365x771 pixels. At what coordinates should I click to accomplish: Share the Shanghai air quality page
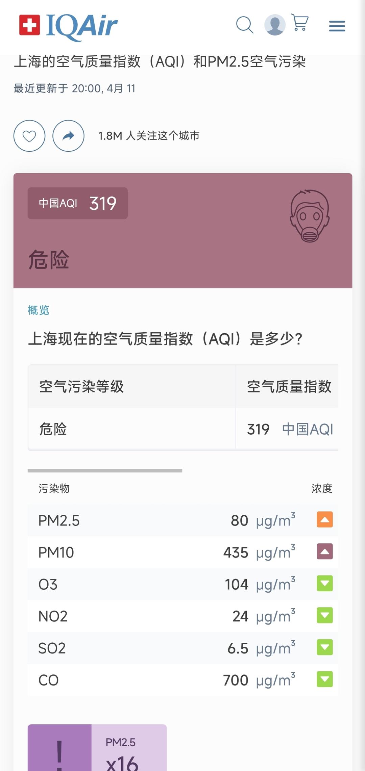tap(68, 136)
